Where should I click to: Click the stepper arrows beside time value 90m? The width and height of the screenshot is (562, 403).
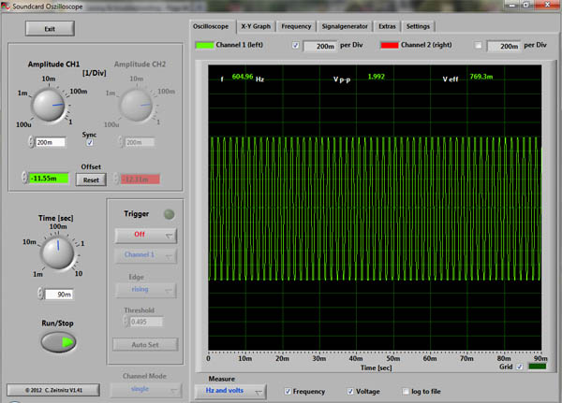[x=38, y=294]
